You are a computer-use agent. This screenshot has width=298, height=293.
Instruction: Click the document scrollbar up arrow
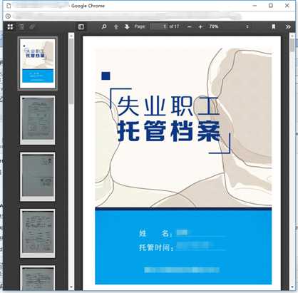pyautogui.click(x=292, y=36)
